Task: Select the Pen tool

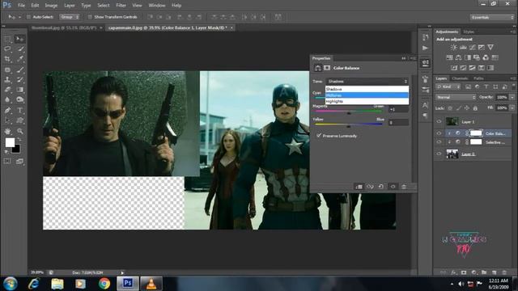Action: [x=7, y=110]
